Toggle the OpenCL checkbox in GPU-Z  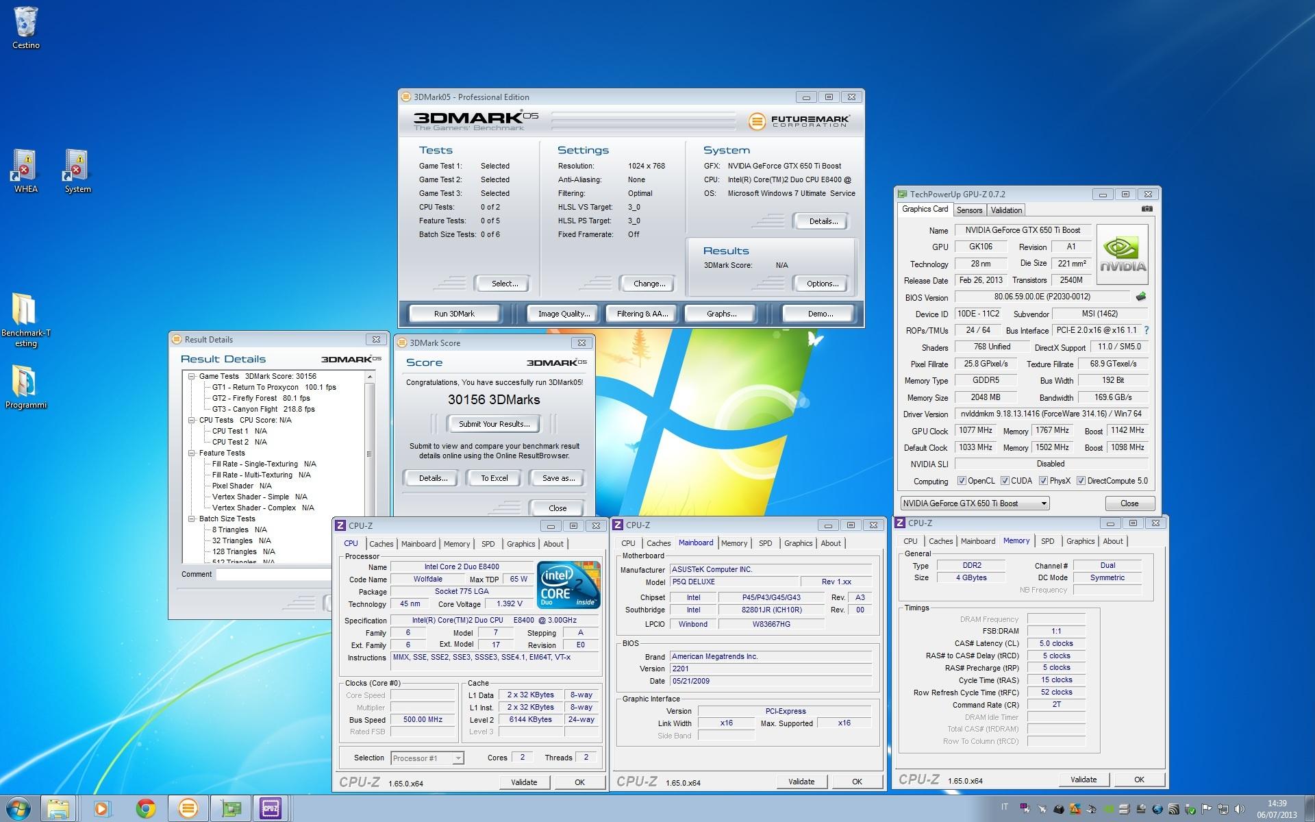962,481
